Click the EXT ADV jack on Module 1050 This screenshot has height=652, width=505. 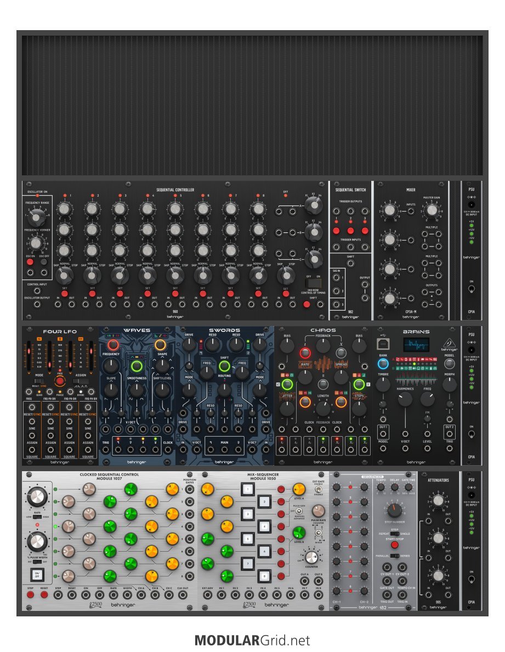point(207,595)
